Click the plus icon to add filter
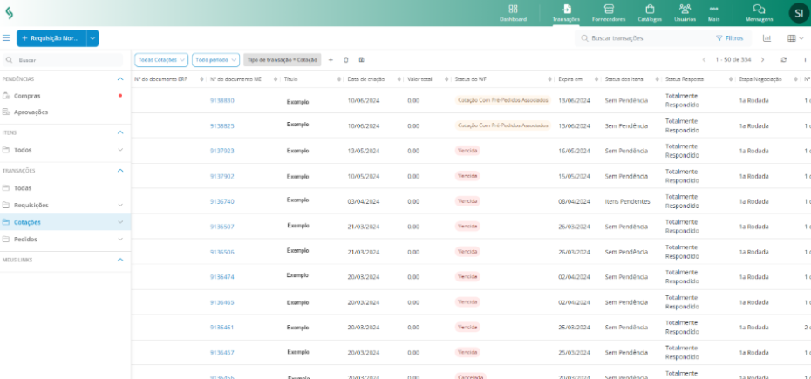 point(331,60)
